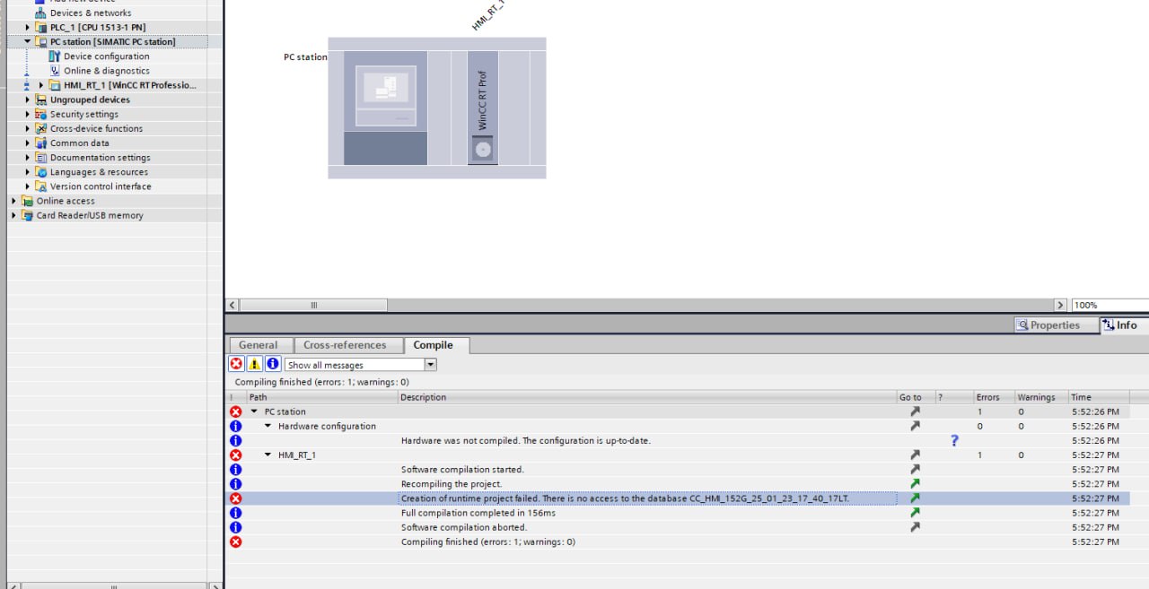
Task: Click the Cross-device functions icon
Action: [40, 128]
